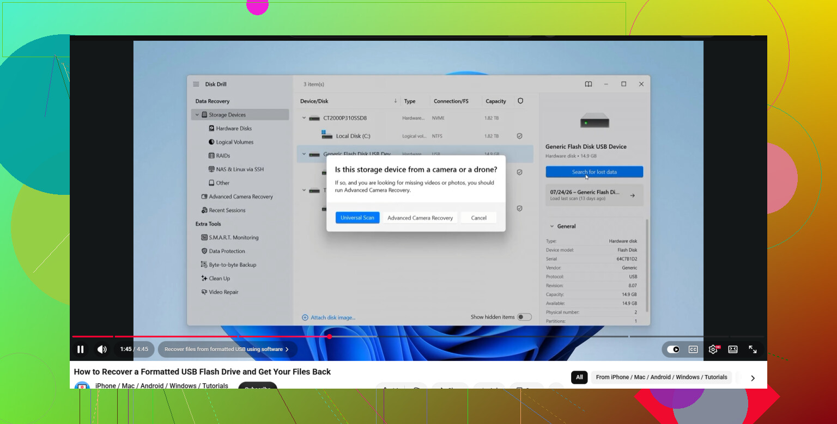837x424 pixels.
Task: Select the Storage Devices sidebar item
Action: [240, 115]
